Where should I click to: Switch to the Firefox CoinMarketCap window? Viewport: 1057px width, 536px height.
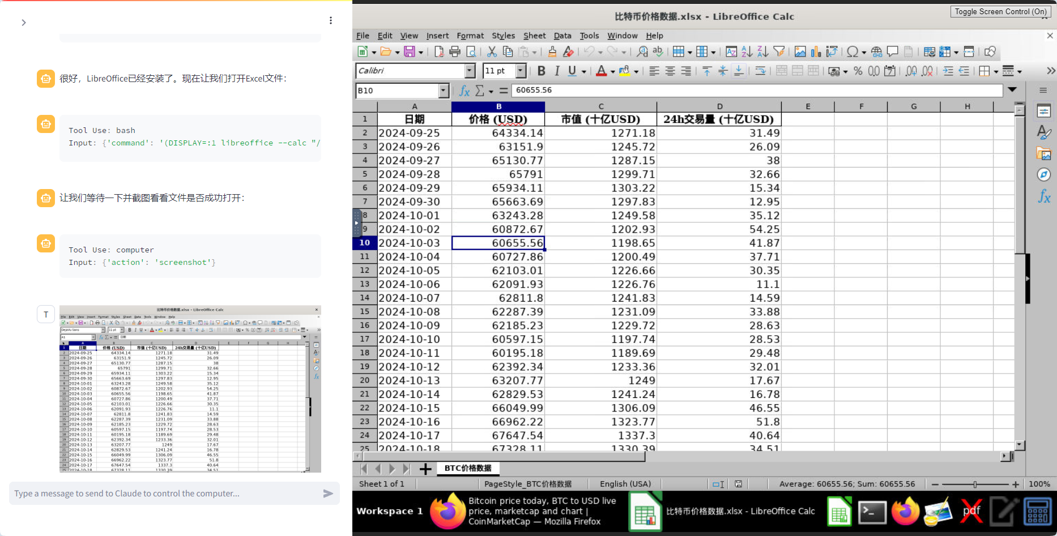523,511
